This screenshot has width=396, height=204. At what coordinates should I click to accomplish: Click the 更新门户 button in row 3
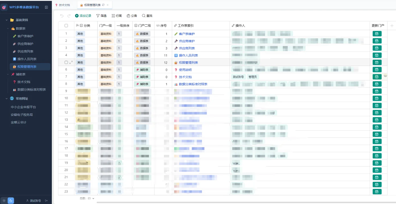click(x=377, y=48)
